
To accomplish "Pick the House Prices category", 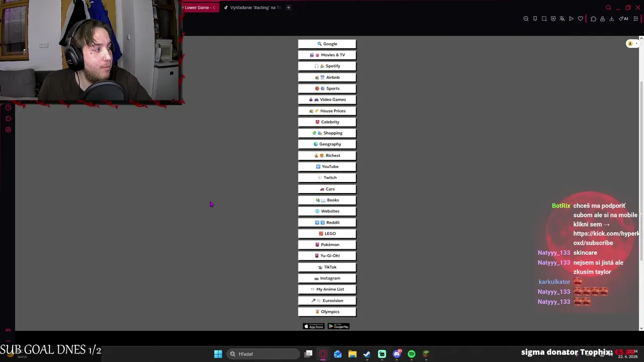I will [327, 111].
